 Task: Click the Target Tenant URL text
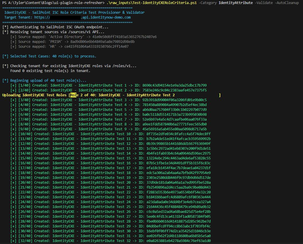(x=82, y=17)
